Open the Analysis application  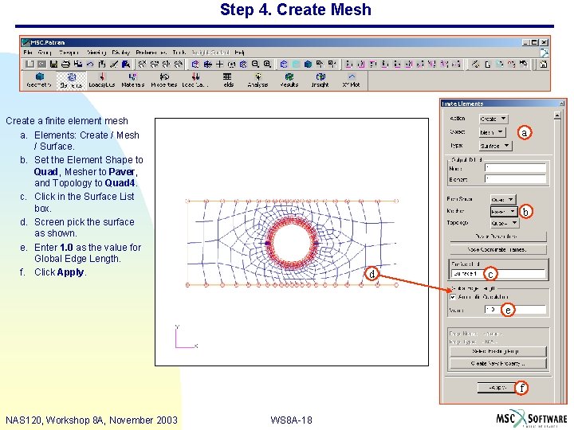point(258,80)
